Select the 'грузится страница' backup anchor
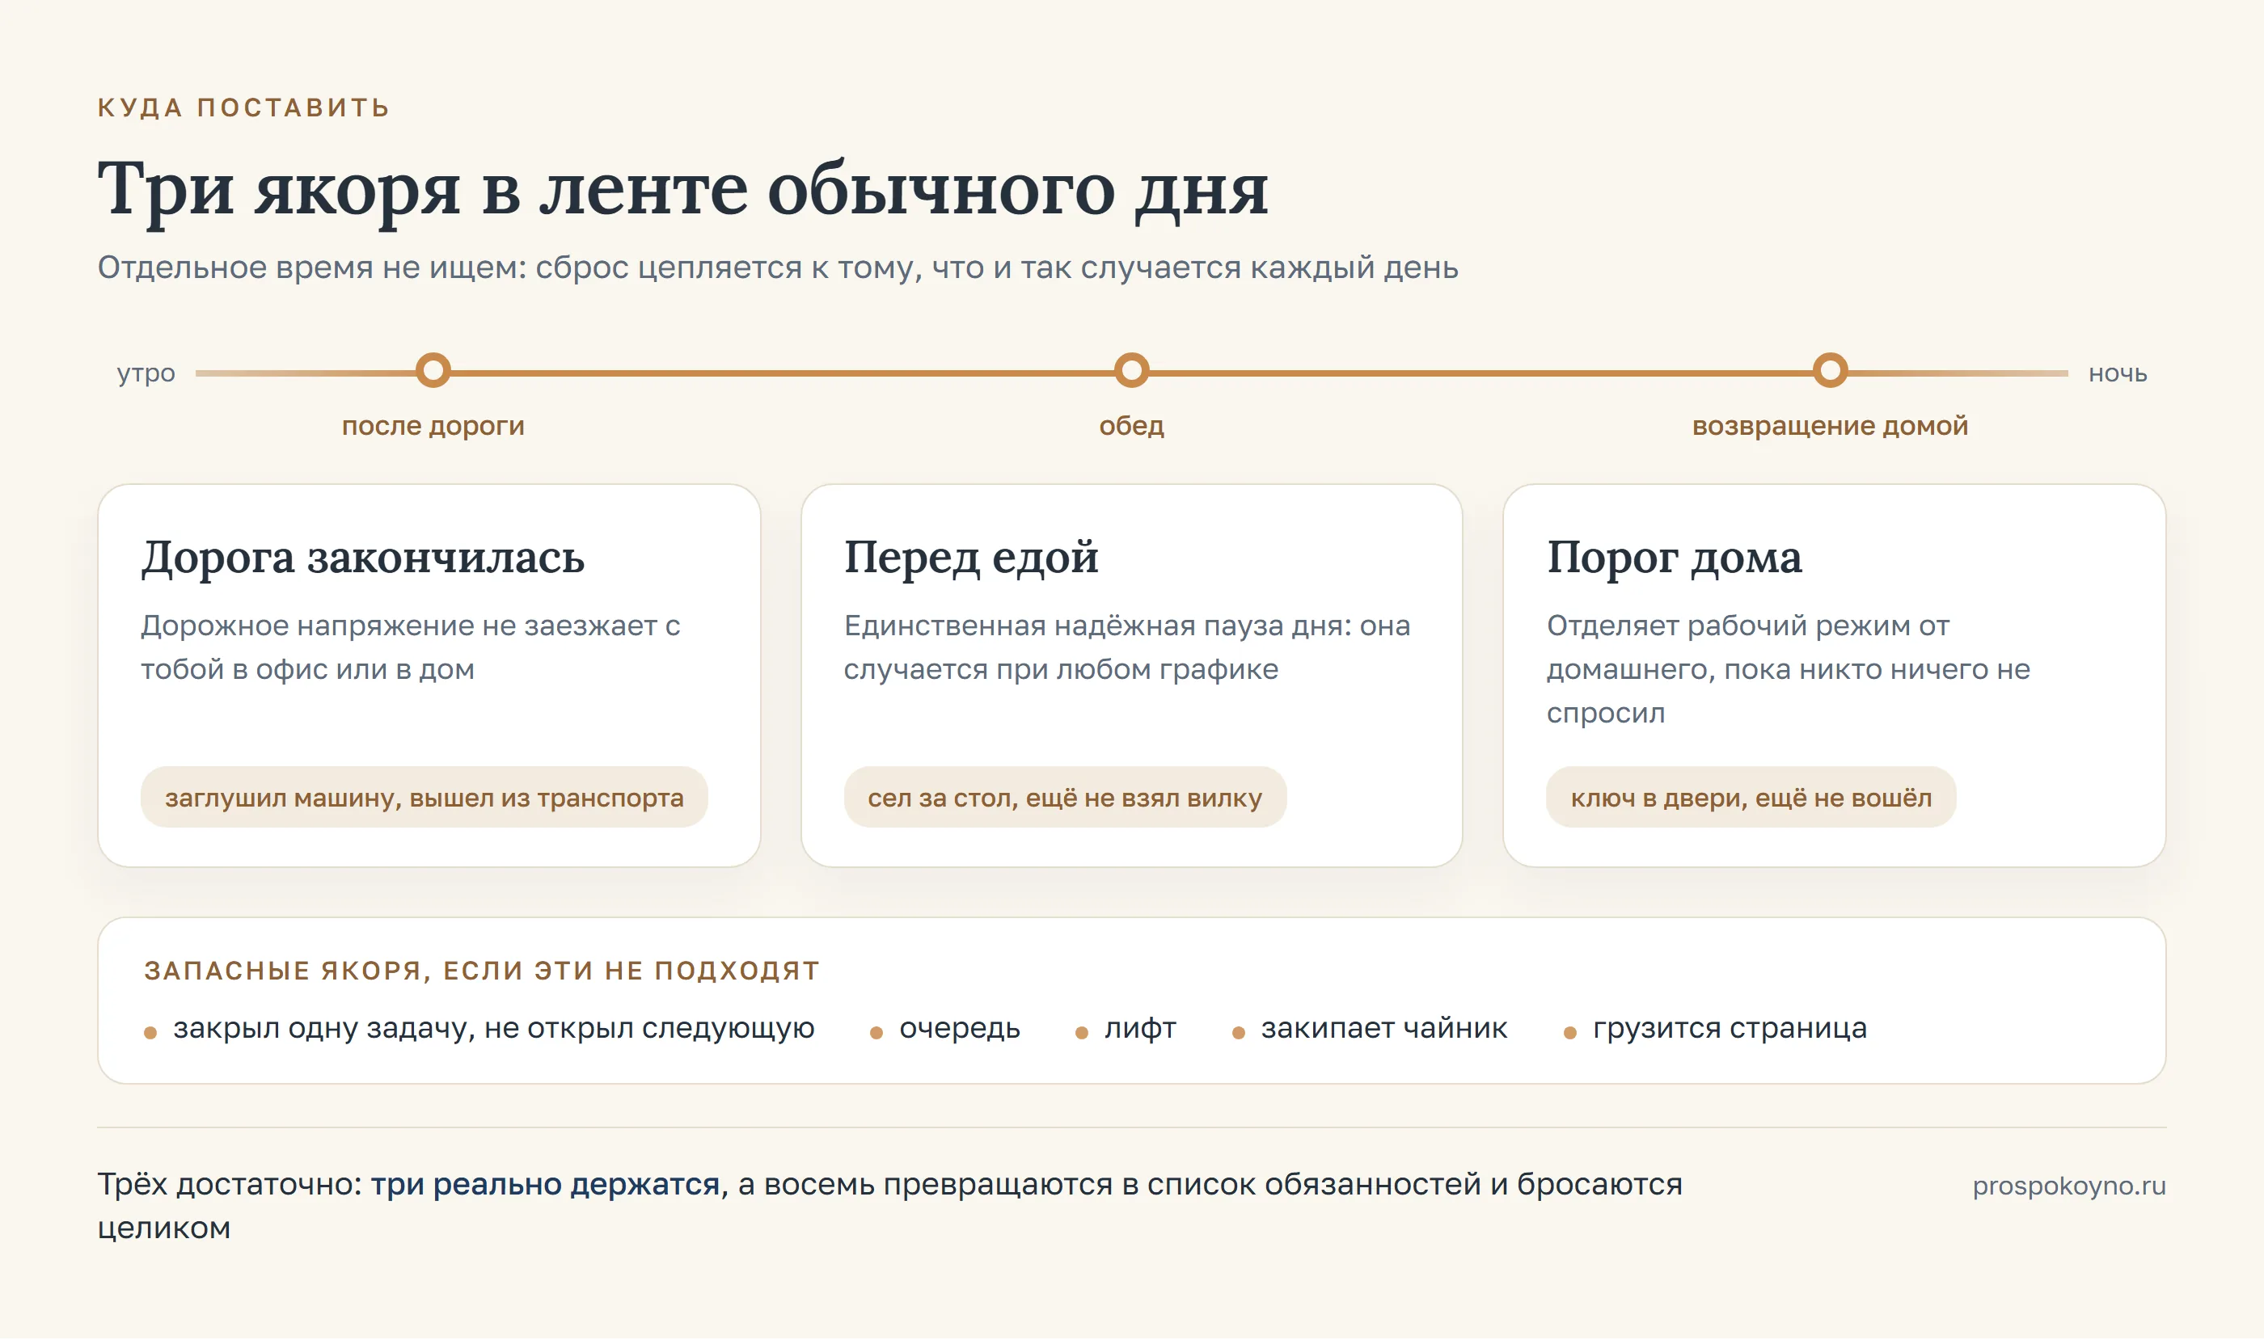Image resolution: width=2264 pixels, height=1340 pixels. (1730, 1029)
